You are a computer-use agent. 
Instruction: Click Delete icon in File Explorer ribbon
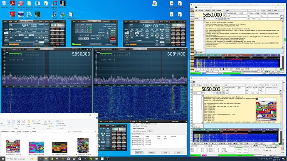click(18, 123)
